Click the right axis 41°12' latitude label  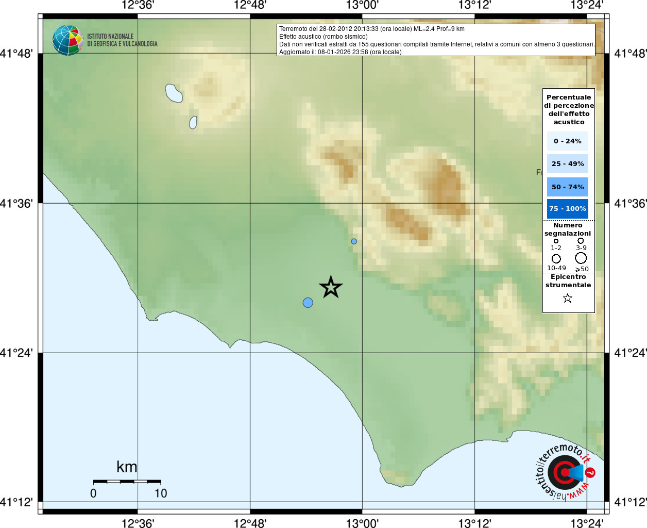[x=631, y=502]
